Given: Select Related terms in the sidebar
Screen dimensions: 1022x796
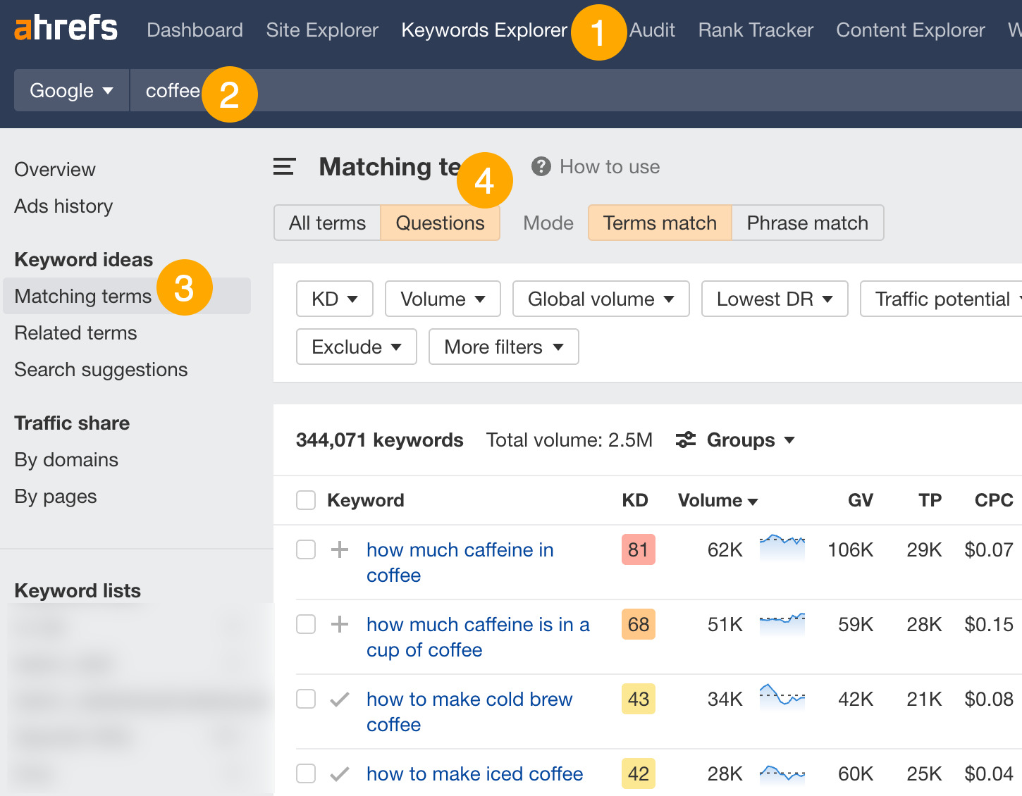Looking at the screenshot, I should (75, 332).
